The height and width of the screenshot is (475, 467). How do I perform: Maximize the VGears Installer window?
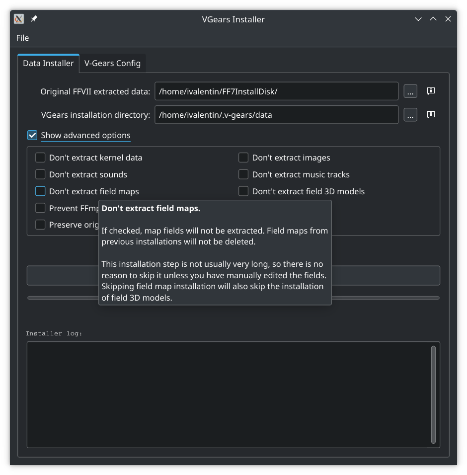(433, 19)
